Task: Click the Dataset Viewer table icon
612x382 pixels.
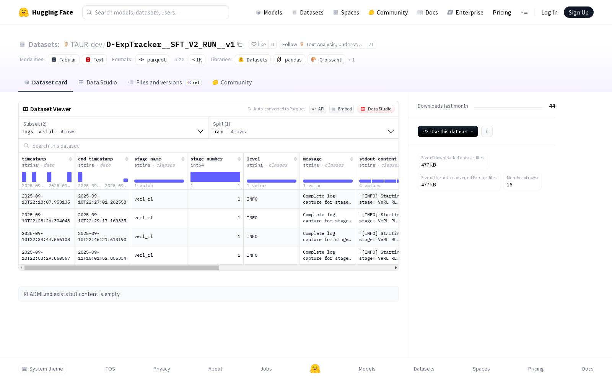Action: point(26,109)
